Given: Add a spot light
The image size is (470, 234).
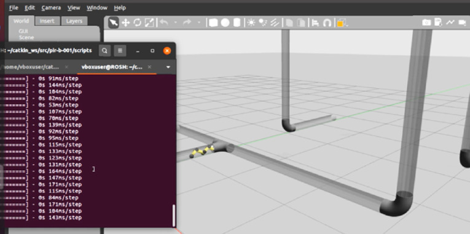Looking at the screenshot, I should tap(263, 23).
